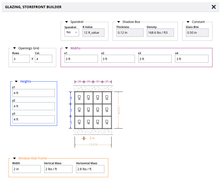Image resolution: width=222 pixels, height=183 pixels.
Task: Click the Rows input field
Action: coord(21,59)
